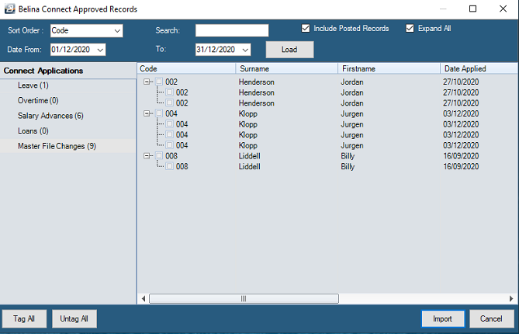Sort by the Surname column header
The image size is (519, 334).
coord(286,68)
